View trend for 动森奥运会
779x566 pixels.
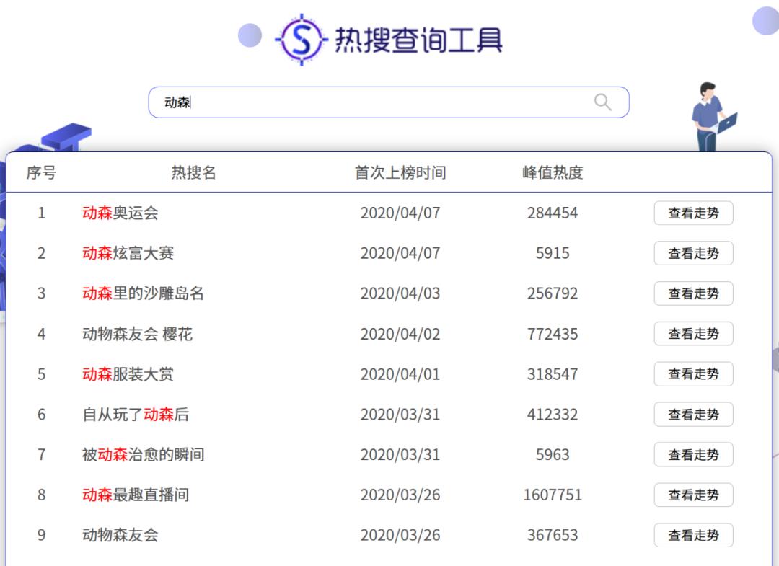point(693,213)
